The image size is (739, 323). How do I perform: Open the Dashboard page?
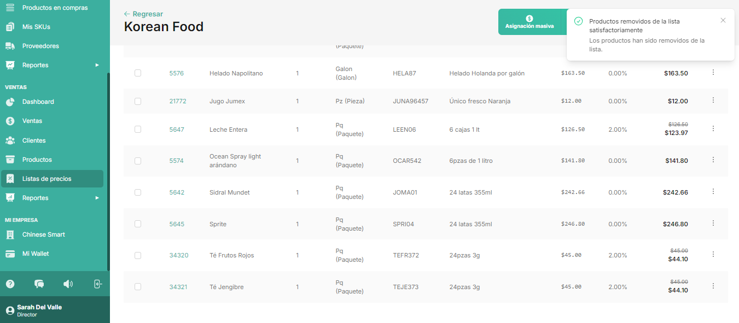coord(38,102)
